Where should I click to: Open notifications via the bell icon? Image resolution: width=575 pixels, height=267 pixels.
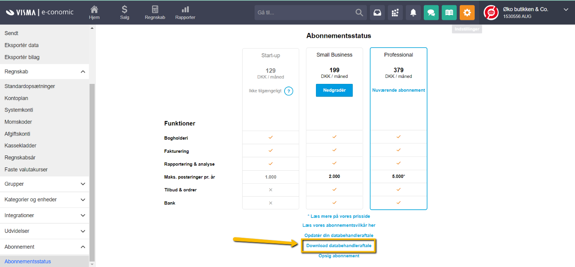pyautogui.click(x=413, y=12)
